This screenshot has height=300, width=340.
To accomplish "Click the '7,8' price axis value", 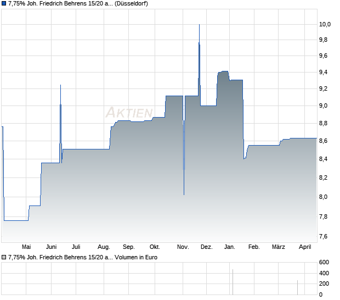I will tap(323, 217).
